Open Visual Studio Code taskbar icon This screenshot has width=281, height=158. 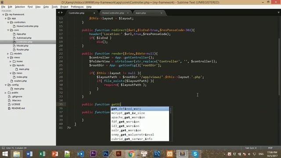point(80,154)
